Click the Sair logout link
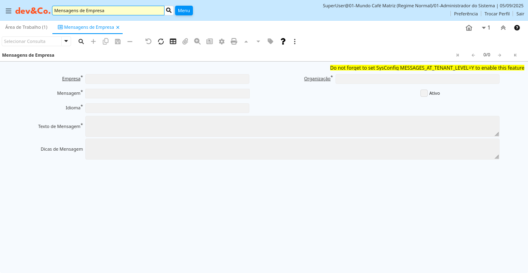Image resolution: width=528 pixels, height=273 pixels. (520, 14)
